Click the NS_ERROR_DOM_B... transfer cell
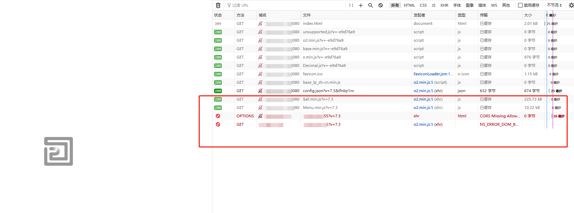This screenshot has width=574, height=213. click(499, 124)
